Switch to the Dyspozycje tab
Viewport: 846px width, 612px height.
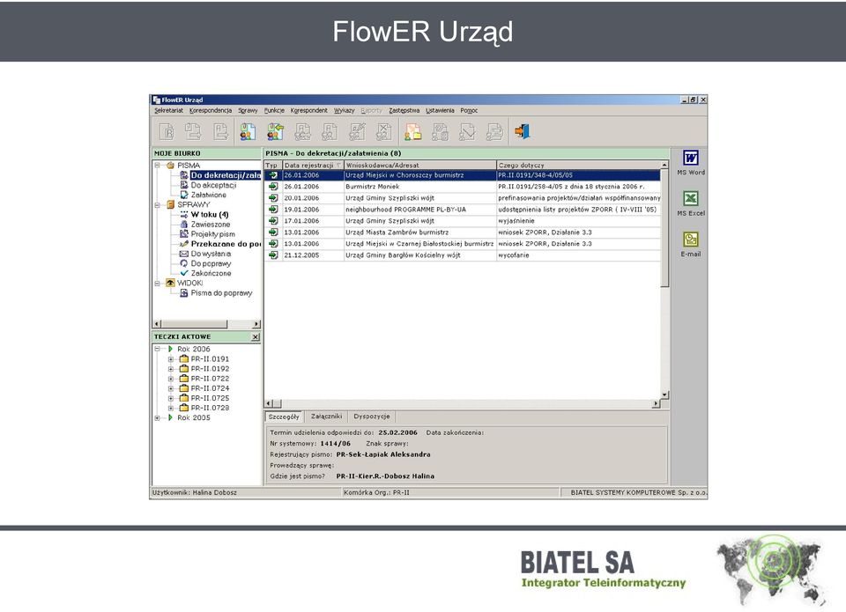(x=372, y=417)
